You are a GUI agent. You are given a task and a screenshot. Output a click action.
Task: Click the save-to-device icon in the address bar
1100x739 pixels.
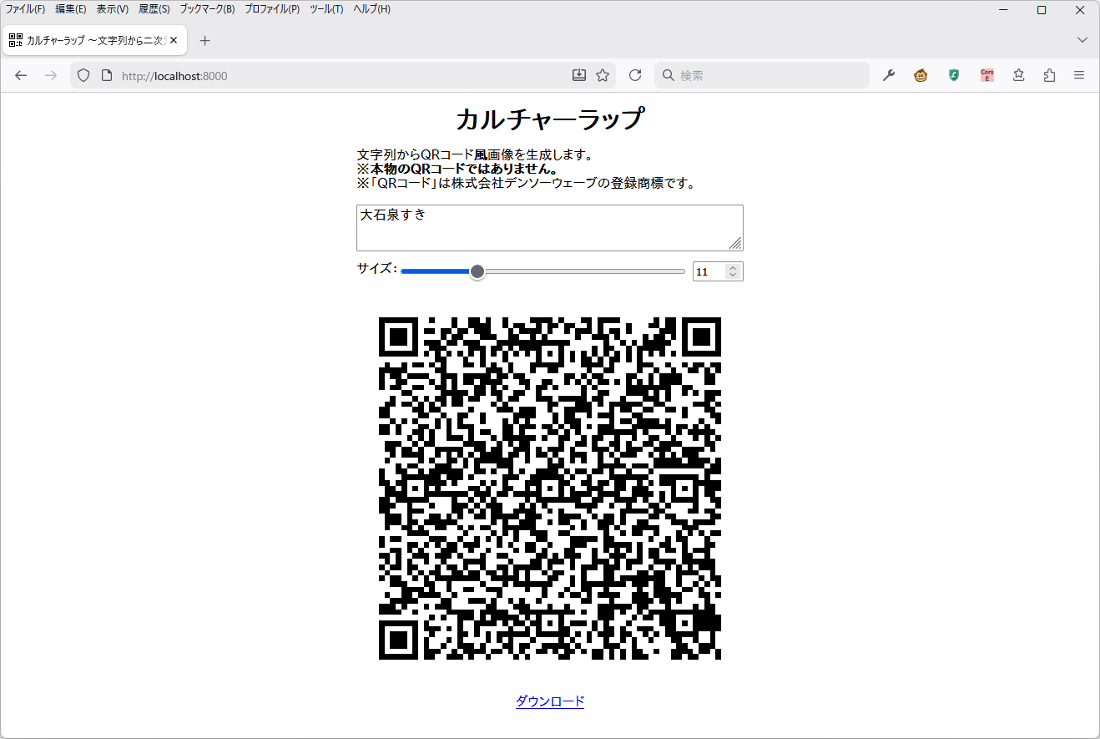tap(578, 75)
